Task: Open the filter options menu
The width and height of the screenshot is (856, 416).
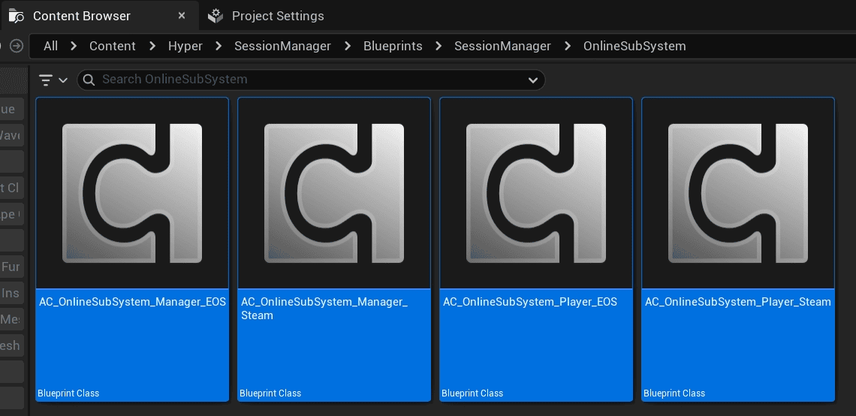Action: pos(53,80)
